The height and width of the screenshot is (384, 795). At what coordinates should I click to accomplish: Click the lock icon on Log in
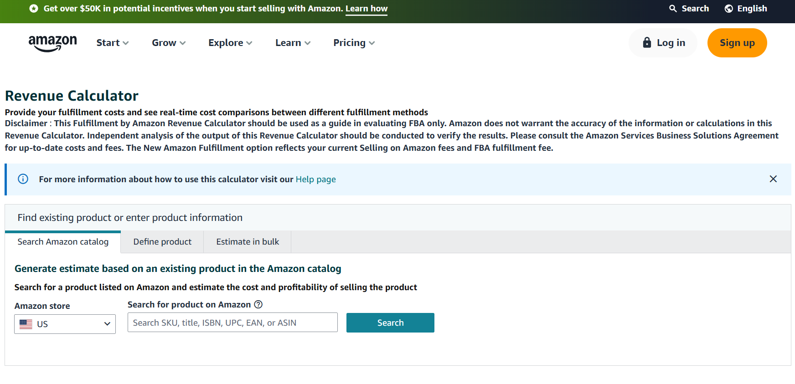pyautogui.click(x=647, y=43)
